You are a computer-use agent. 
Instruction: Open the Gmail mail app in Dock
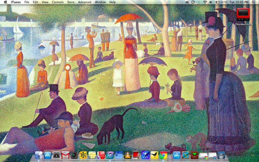coord(65,155)
